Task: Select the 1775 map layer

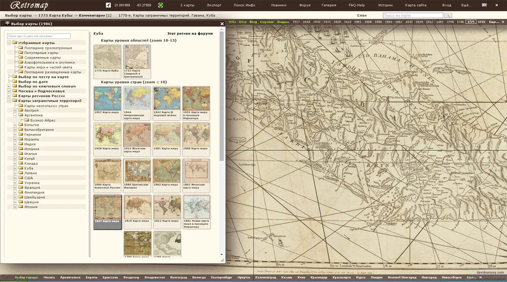Action: tap(471, 22)
